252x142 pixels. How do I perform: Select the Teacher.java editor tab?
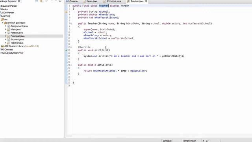point(137,1)
